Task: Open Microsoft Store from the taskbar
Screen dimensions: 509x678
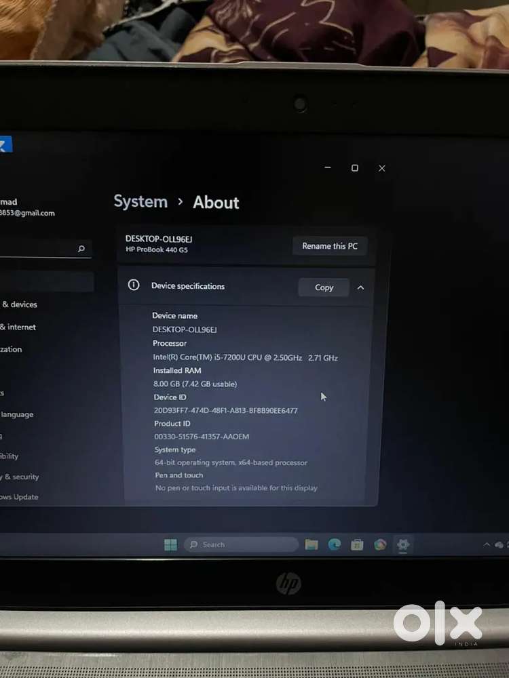Action: pos(357,544)
